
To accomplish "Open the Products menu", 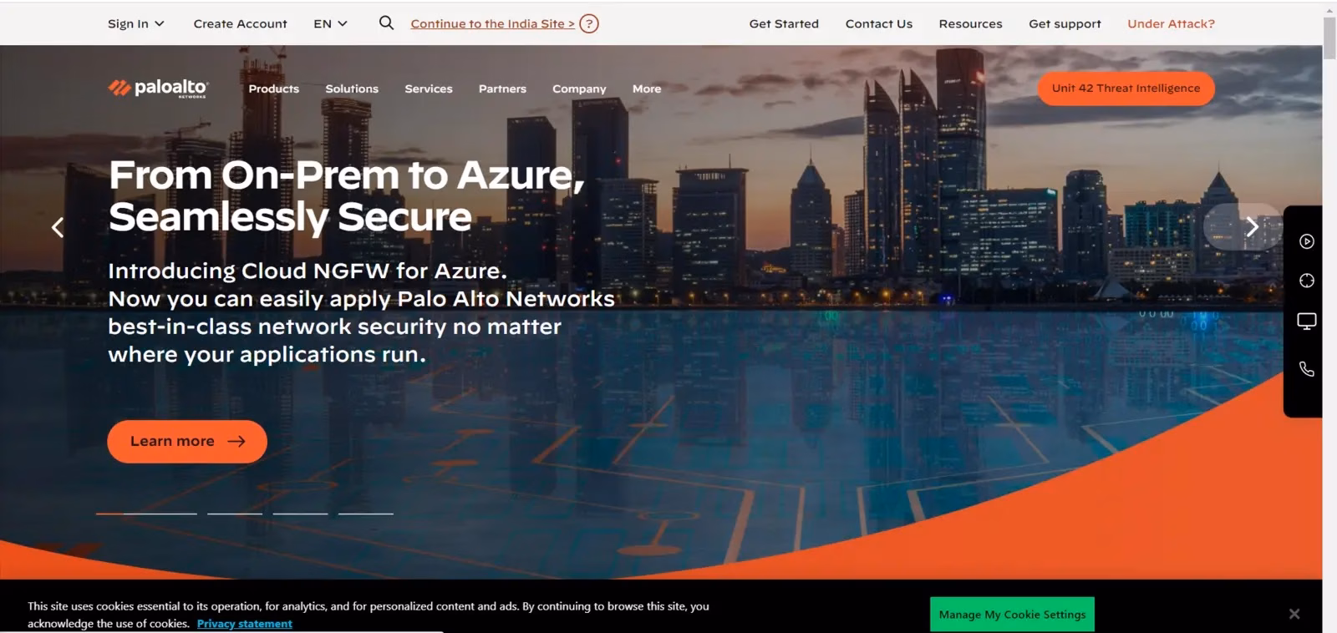I will point(274,89).
